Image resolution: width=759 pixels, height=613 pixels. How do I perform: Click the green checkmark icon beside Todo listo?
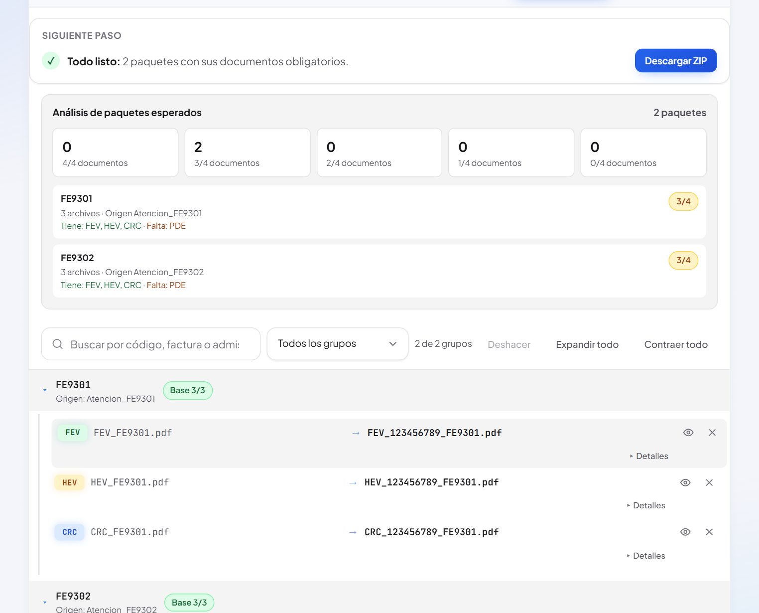[51, 61]
